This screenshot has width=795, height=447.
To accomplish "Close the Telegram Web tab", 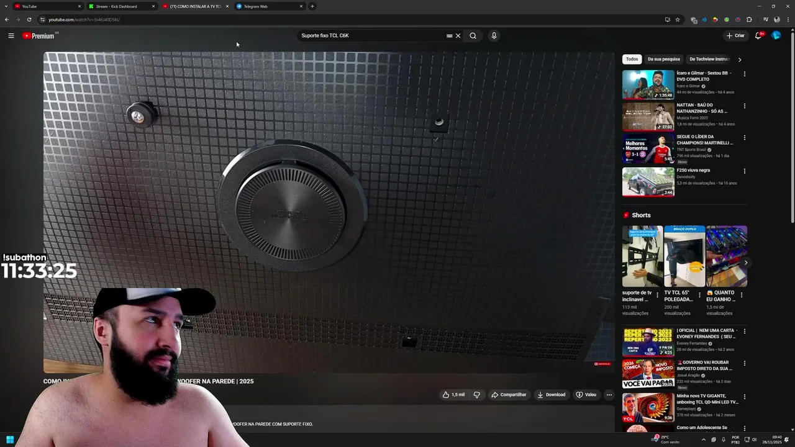I will [301, 6].
